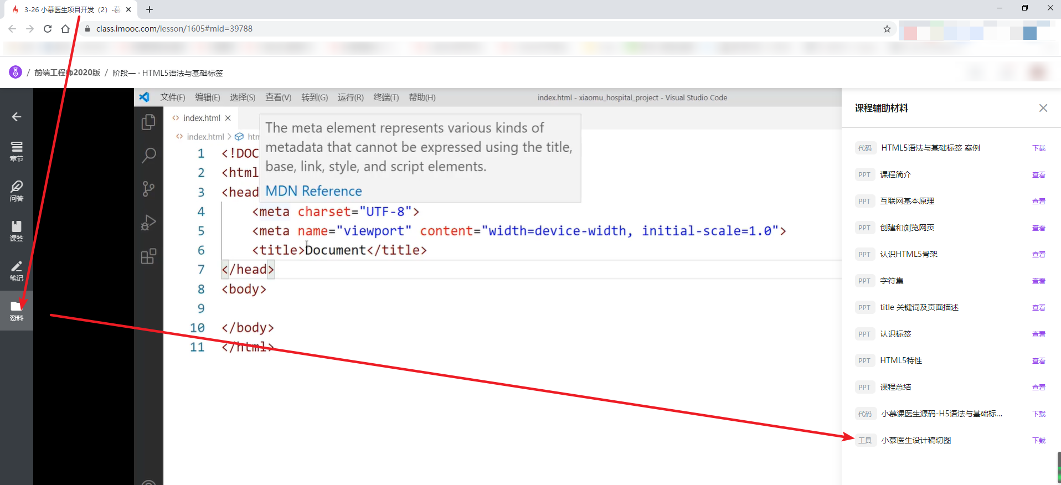Viewport: 1061px width, 485px height.
Task: Close the 课程辅助材料 panel
Action: pos(1043,108)
